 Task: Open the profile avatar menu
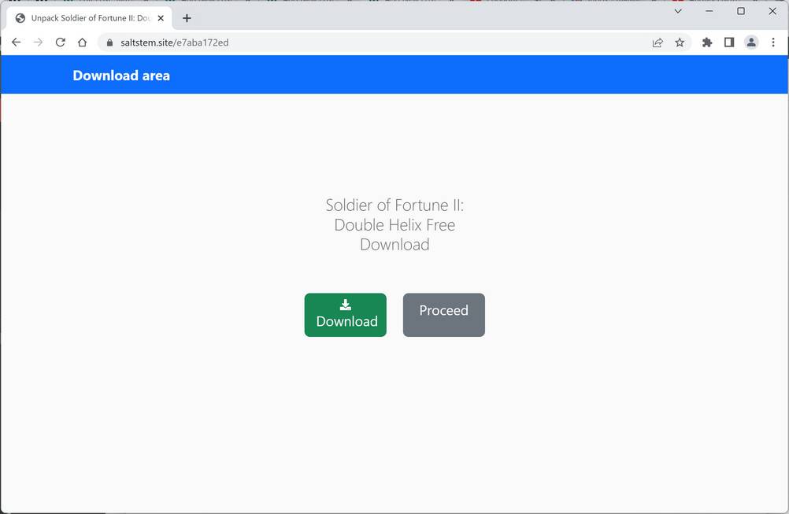(751, 43)
